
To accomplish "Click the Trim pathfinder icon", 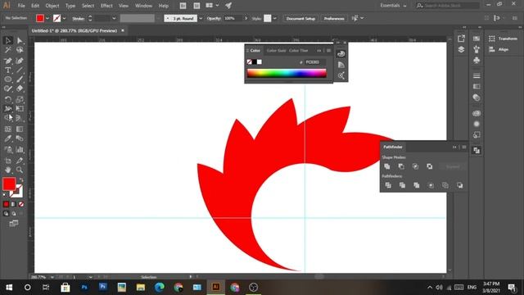I will click(x=402, y=185).
